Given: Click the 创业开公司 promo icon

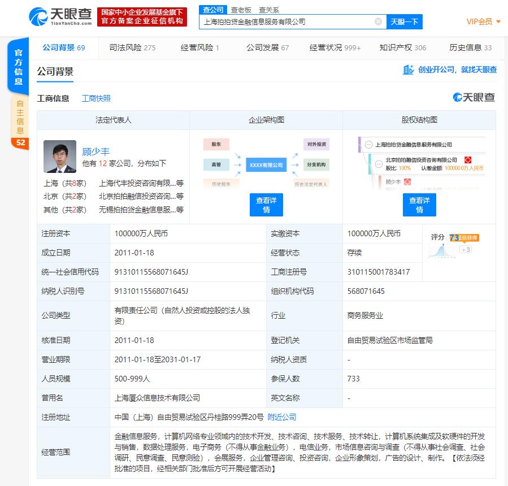Looking at the screenshot, I should click(408, 70).
